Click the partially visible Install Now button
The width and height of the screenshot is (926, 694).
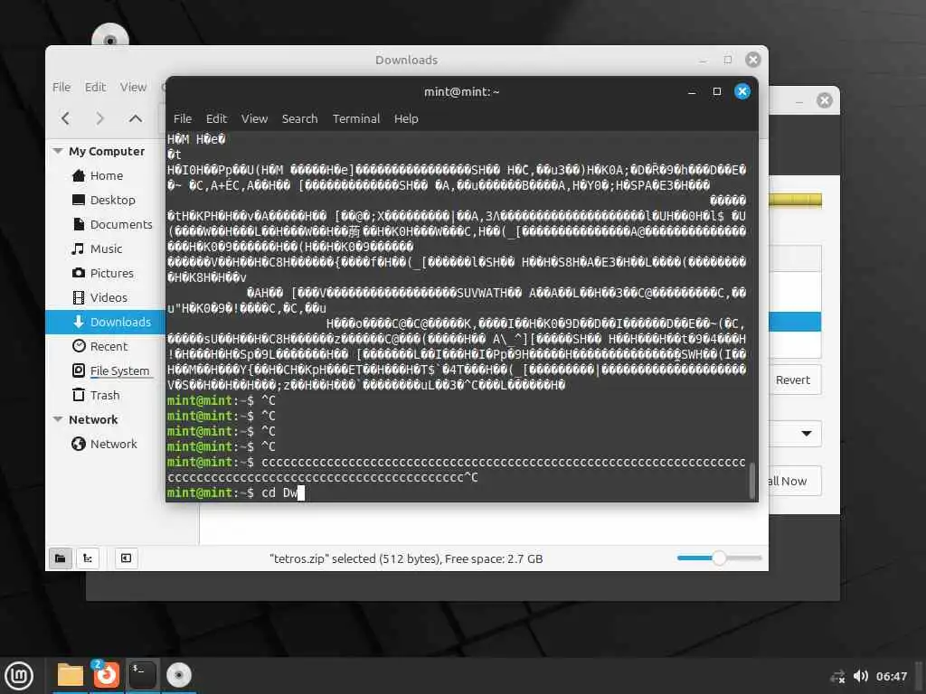[794, 481]
